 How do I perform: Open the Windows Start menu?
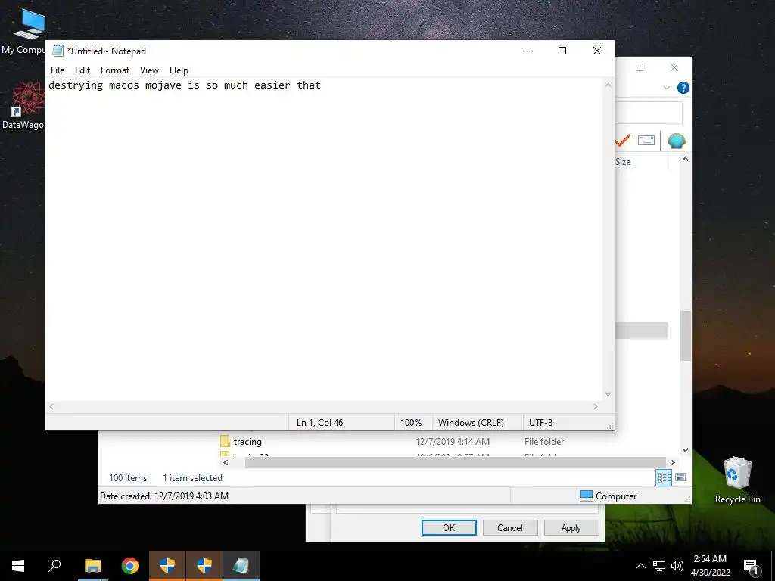(18, 566)
